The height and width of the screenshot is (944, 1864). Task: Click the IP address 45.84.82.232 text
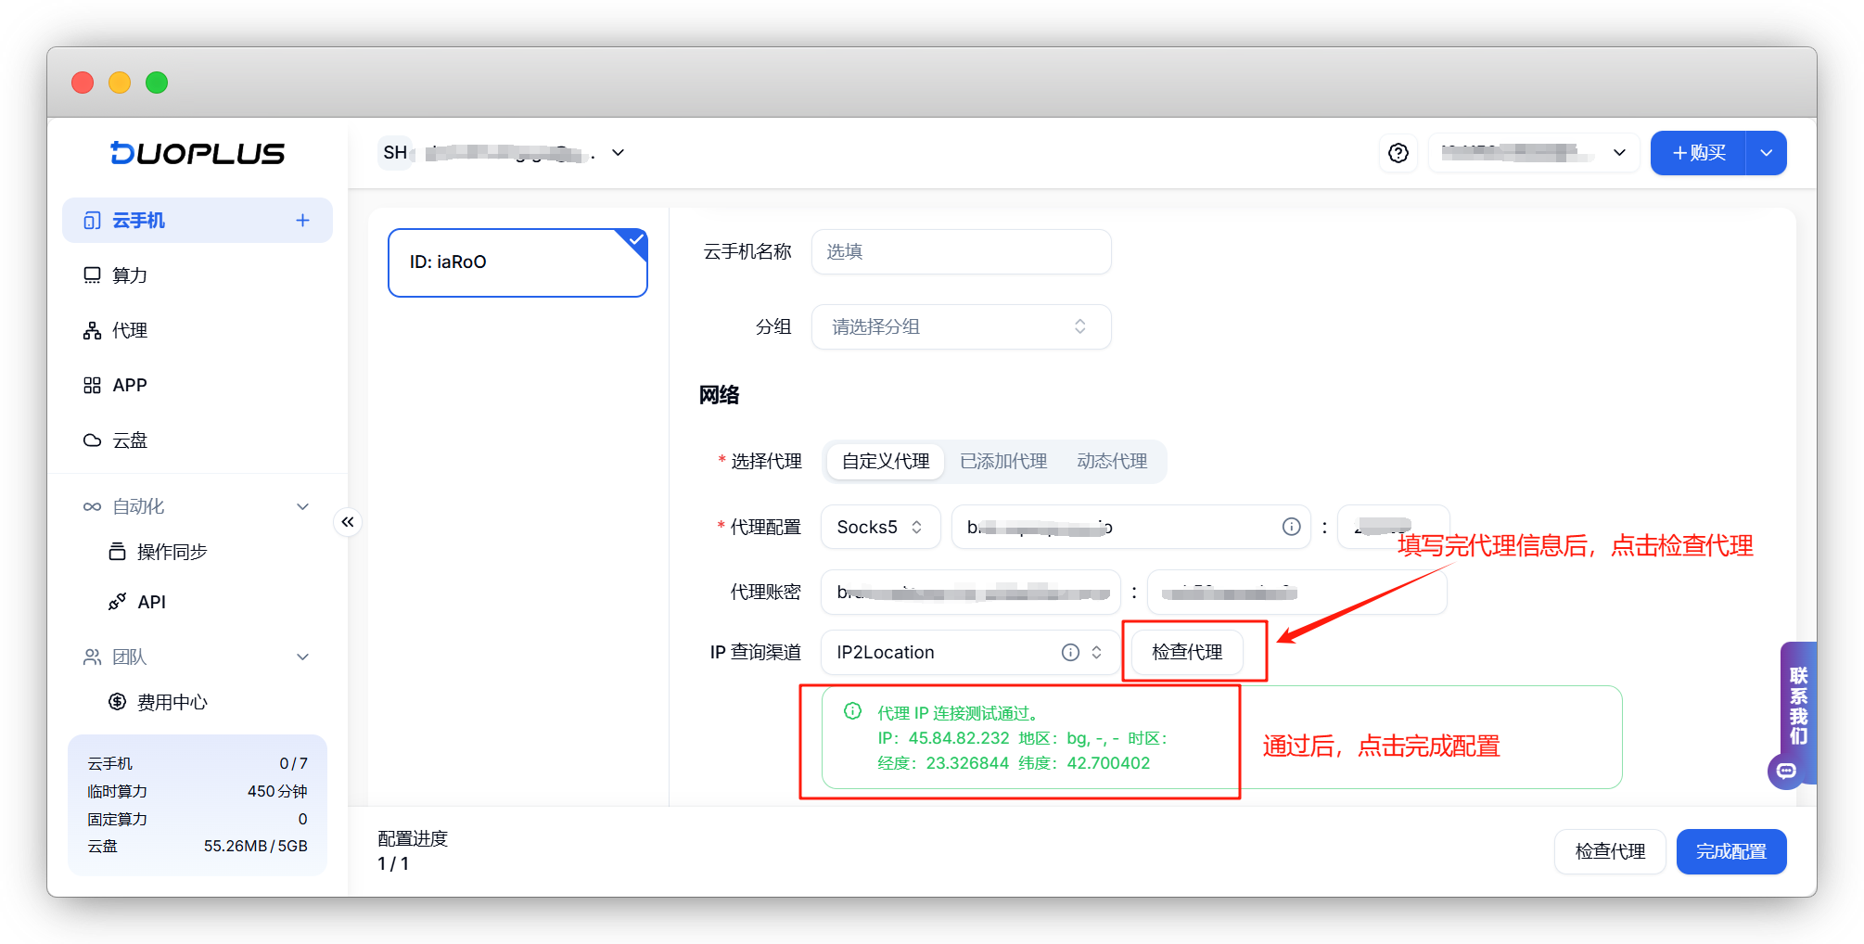pos(959,738)
